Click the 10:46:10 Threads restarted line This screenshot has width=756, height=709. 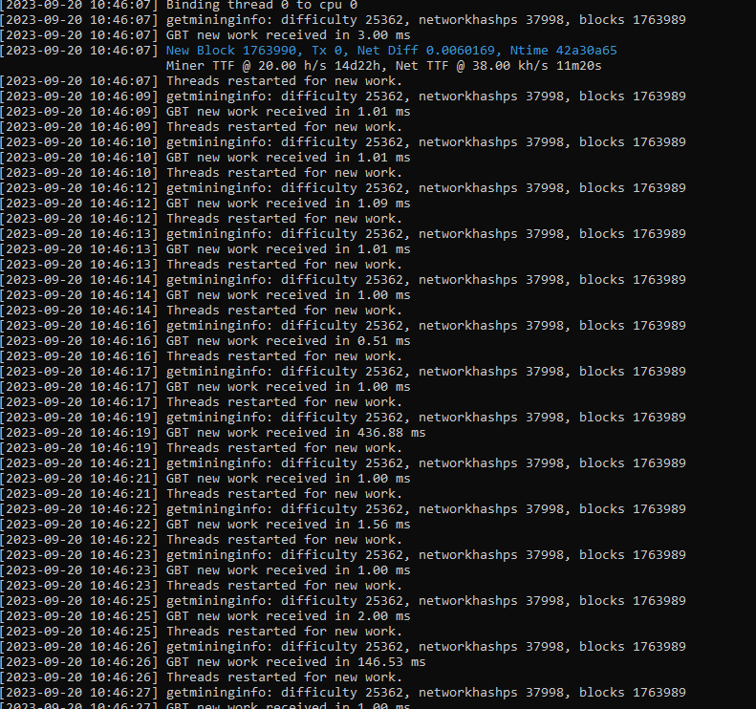click(x=201, y=173)
